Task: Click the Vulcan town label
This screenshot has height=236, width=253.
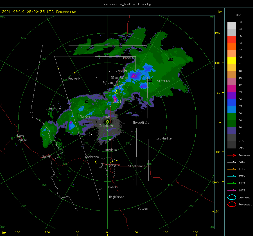Action: (143, 208)
